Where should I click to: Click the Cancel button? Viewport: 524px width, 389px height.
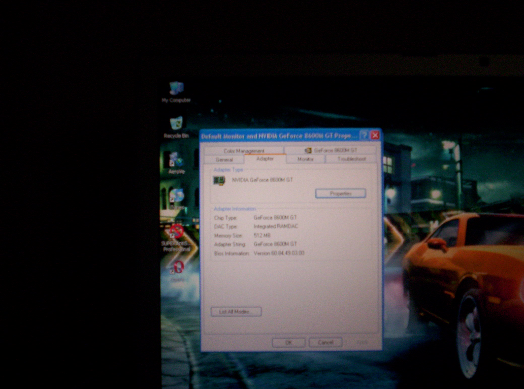[x=325, y=343]
